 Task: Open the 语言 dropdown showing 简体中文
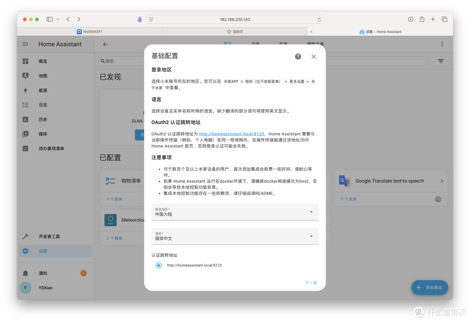pos(235,236)
